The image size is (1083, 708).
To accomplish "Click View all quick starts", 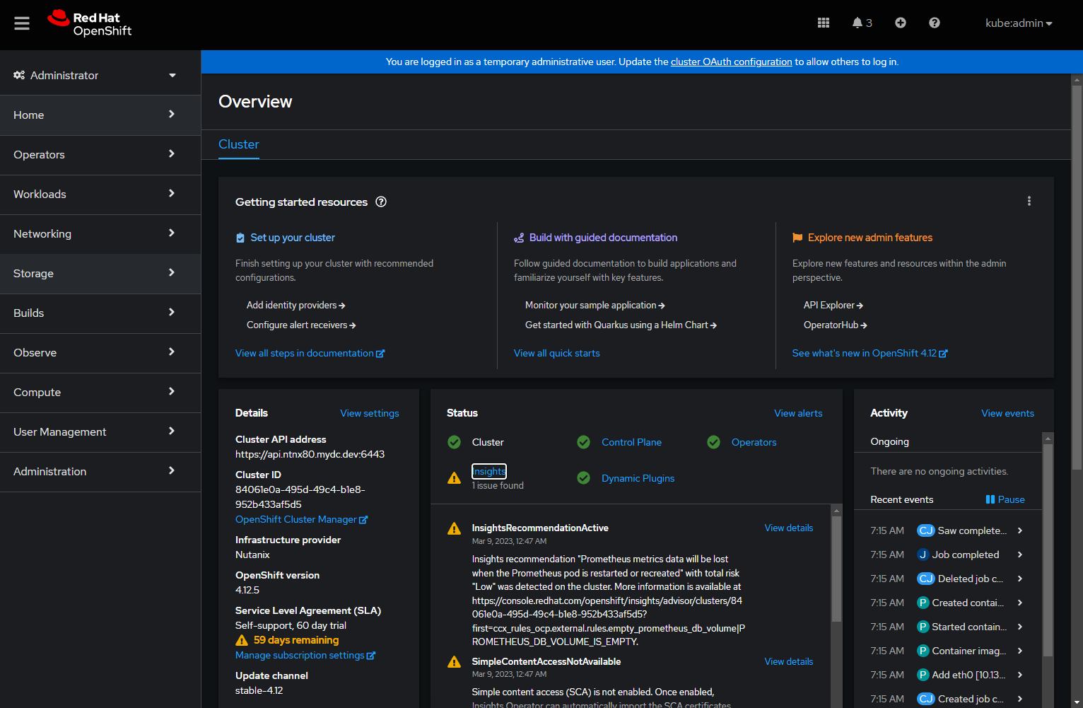I will [557, 353].
